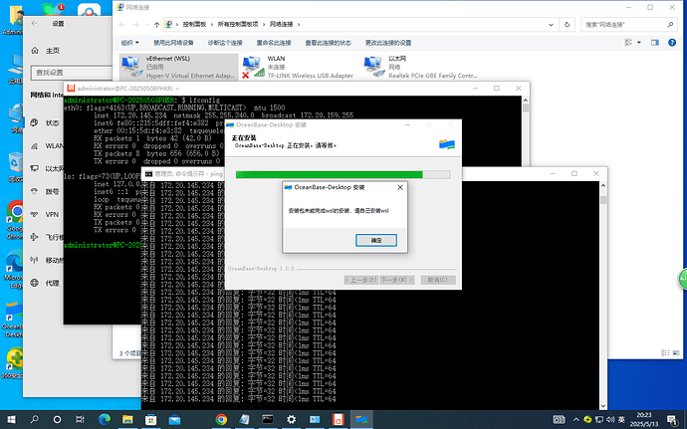Open Microsoft Edge from the taskbar
The height and width of the screenshot is (429, 687).
click(105, 420)
